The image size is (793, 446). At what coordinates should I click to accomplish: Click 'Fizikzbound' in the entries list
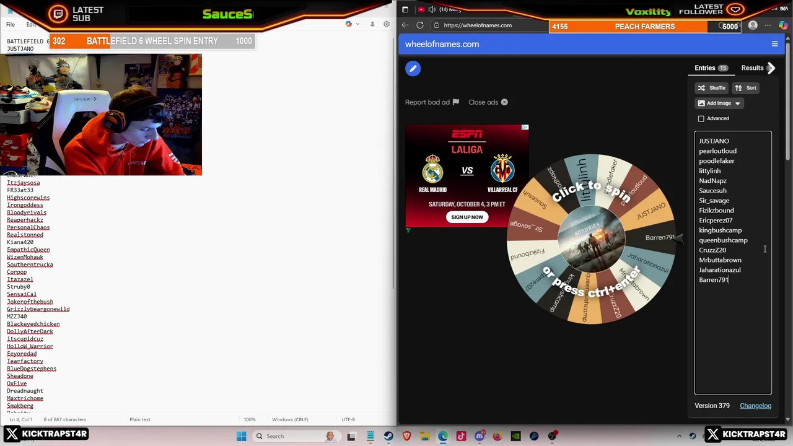coord(716,211)
